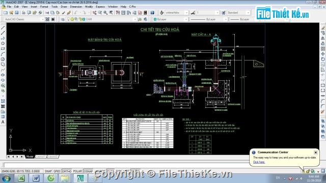The height and width of the screenshot is (183, 326).
Task: Click the New drawing icon
Action: (6, 13)
